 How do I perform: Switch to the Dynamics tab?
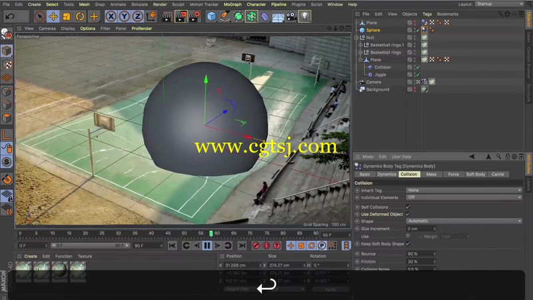(x=386, y=174)
